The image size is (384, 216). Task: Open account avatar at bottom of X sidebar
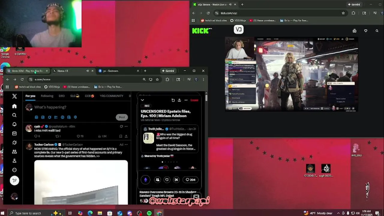point(14,196)
